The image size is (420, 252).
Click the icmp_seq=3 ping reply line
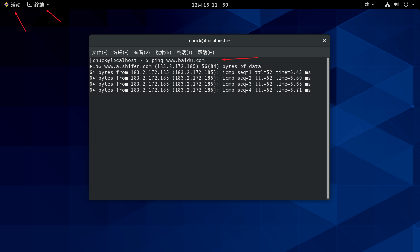200,84
